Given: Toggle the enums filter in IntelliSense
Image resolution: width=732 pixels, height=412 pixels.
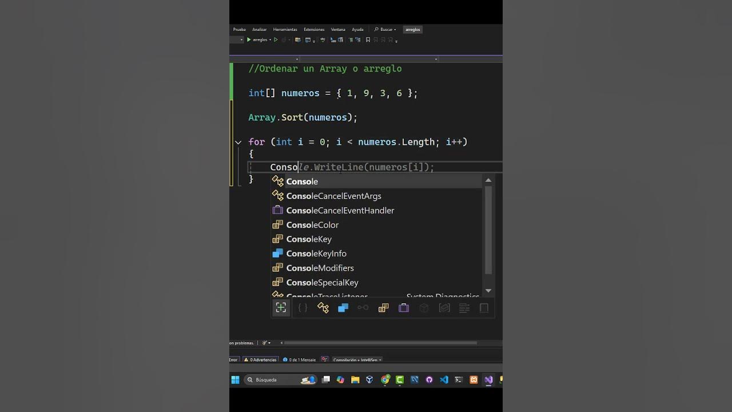Looking at the screenshot, I should tap(383, 308).
